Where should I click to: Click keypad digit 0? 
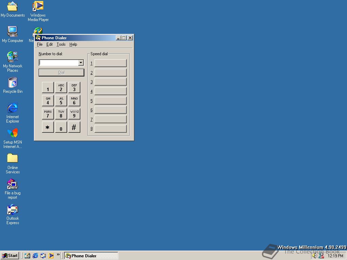(x=61, y=127)
